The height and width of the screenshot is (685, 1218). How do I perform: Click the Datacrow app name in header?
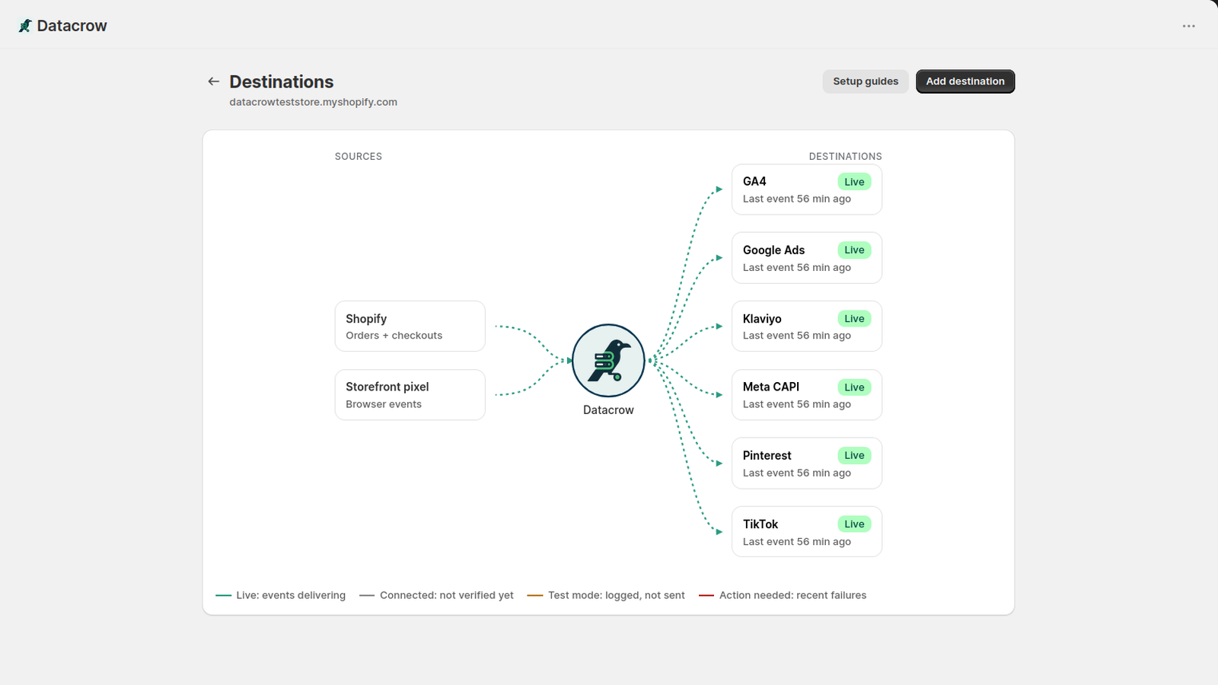[72, 26]
